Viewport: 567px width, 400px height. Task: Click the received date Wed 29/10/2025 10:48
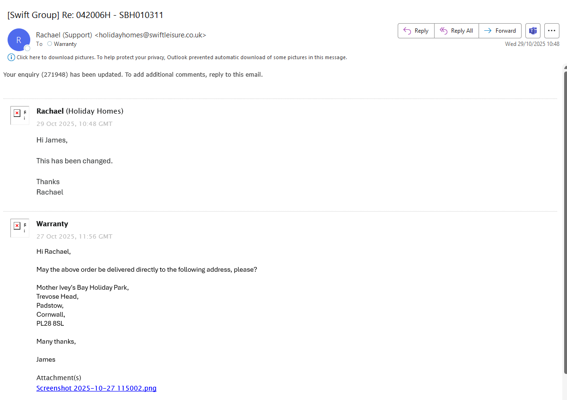coord(532,44)
